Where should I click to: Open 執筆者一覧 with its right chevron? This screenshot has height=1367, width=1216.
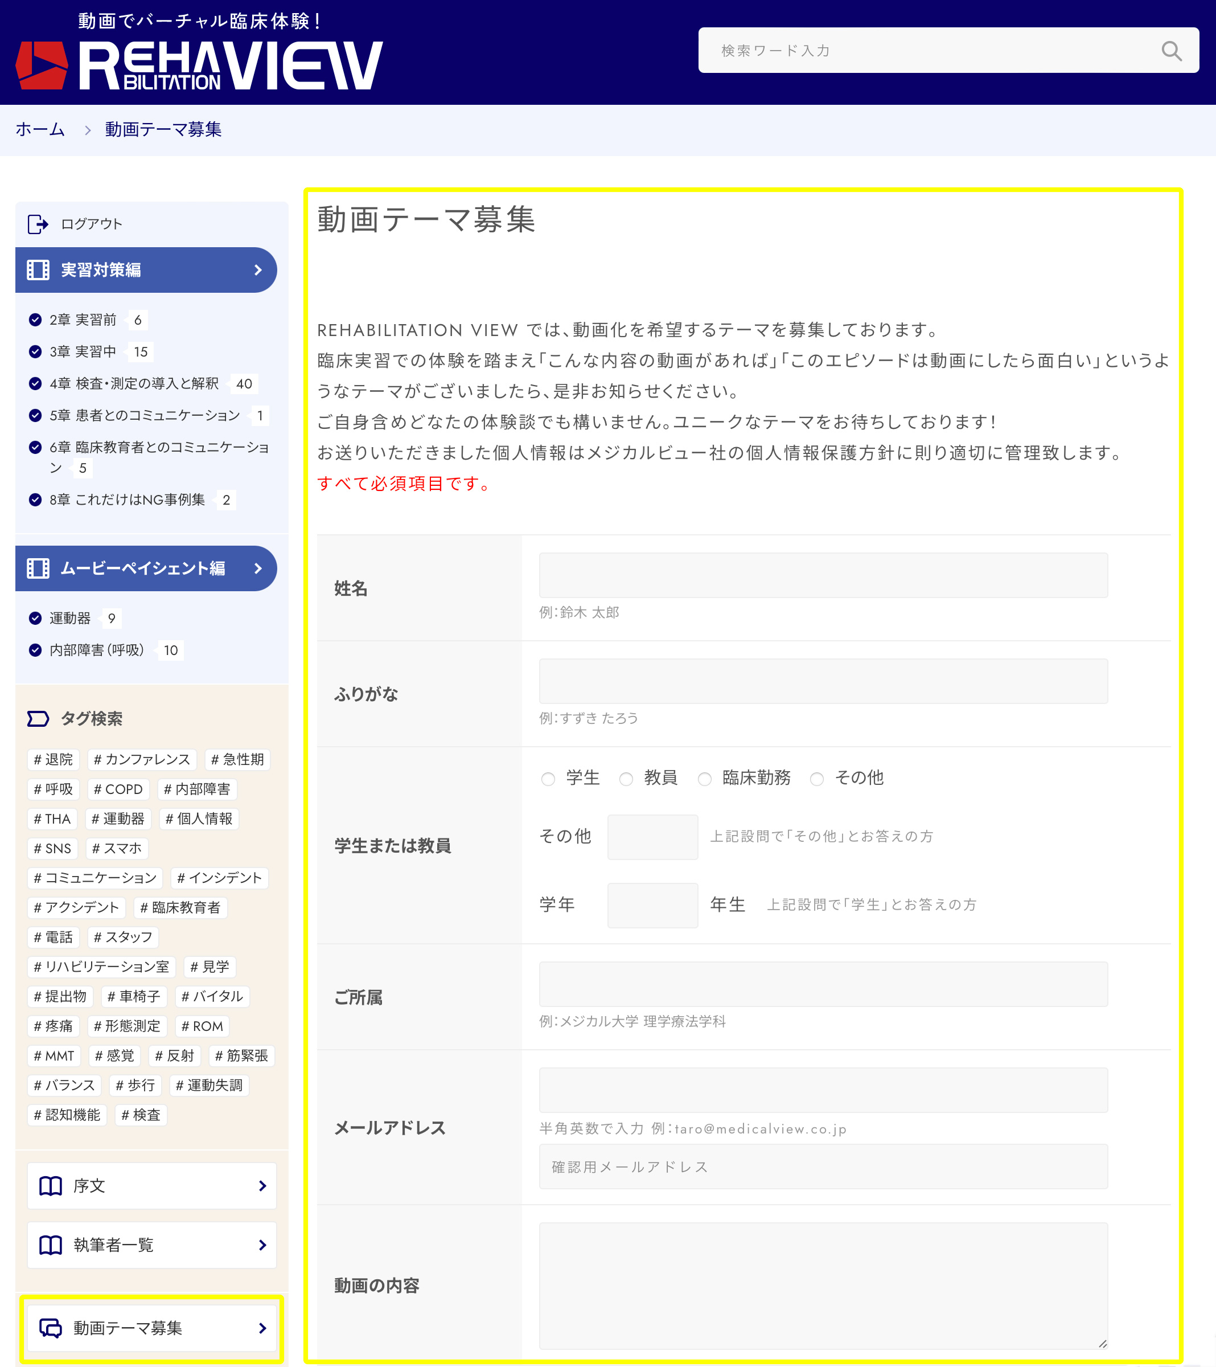[x=262, y=1245]
